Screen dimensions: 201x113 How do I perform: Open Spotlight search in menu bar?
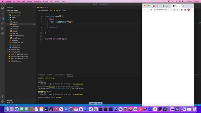coord(180,1)
